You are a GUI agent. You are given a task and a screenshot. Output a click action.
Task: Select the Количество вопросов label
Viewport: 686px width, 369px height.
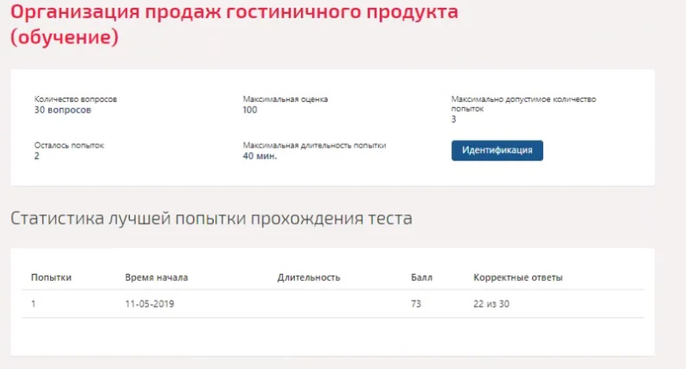pyautogui.click(x=75, y=99)
